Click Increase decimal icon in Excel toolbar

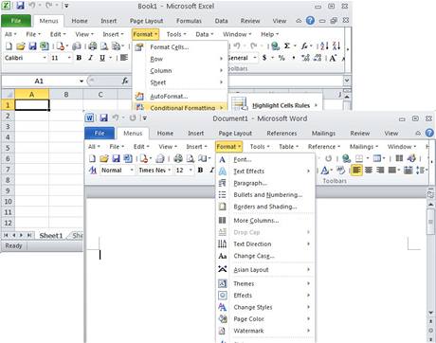pos(305,58)
